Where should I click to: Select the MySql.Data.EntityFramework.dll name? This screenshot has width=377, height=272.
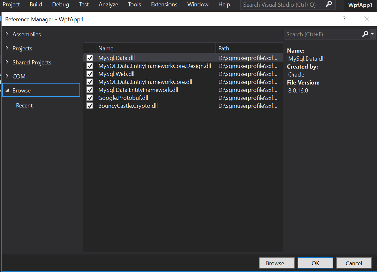(138, 90)
